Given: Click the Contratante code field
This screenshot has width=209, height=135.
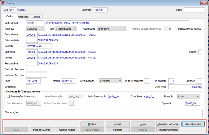Looking at the screenshot, I should tap(32, 35).
